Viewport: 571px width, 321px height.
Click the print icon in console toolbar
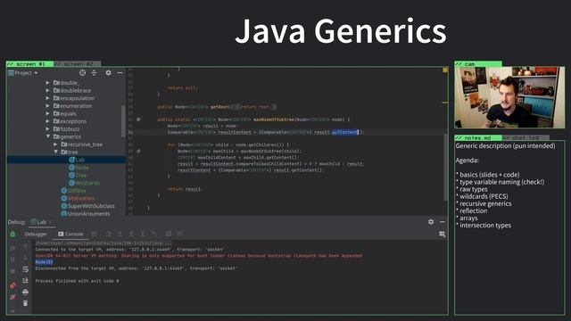click(x=25, y=292)
